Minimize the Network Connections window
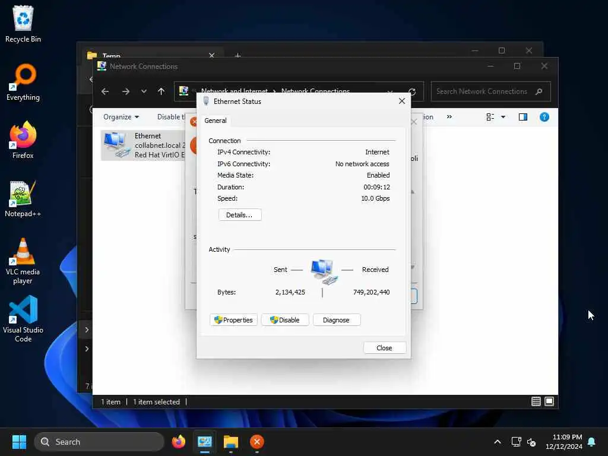 coord(490,66)
